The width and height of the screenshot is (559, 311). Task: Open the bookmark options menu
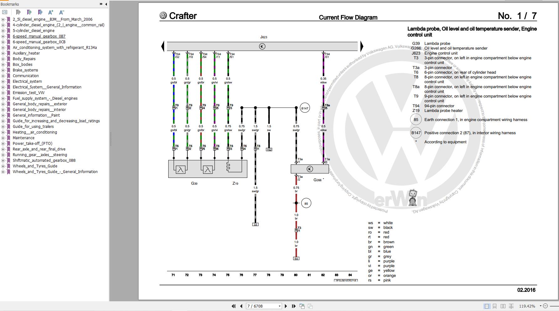pos(5,12)
